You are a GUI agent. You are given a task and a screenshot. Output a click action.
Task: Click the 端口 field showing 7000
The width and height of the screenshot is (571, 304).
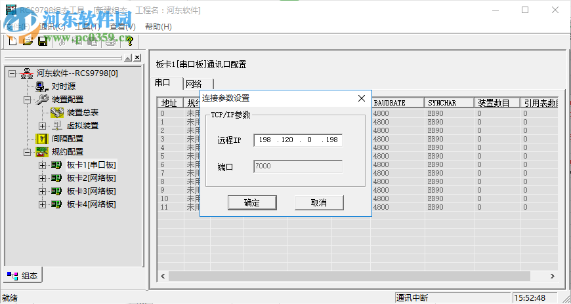(298, 166)
